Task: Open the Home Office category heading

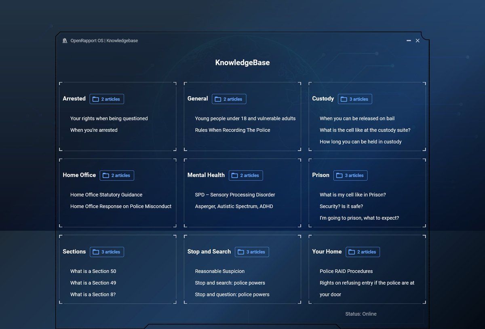Action: (x=79, y=175)
